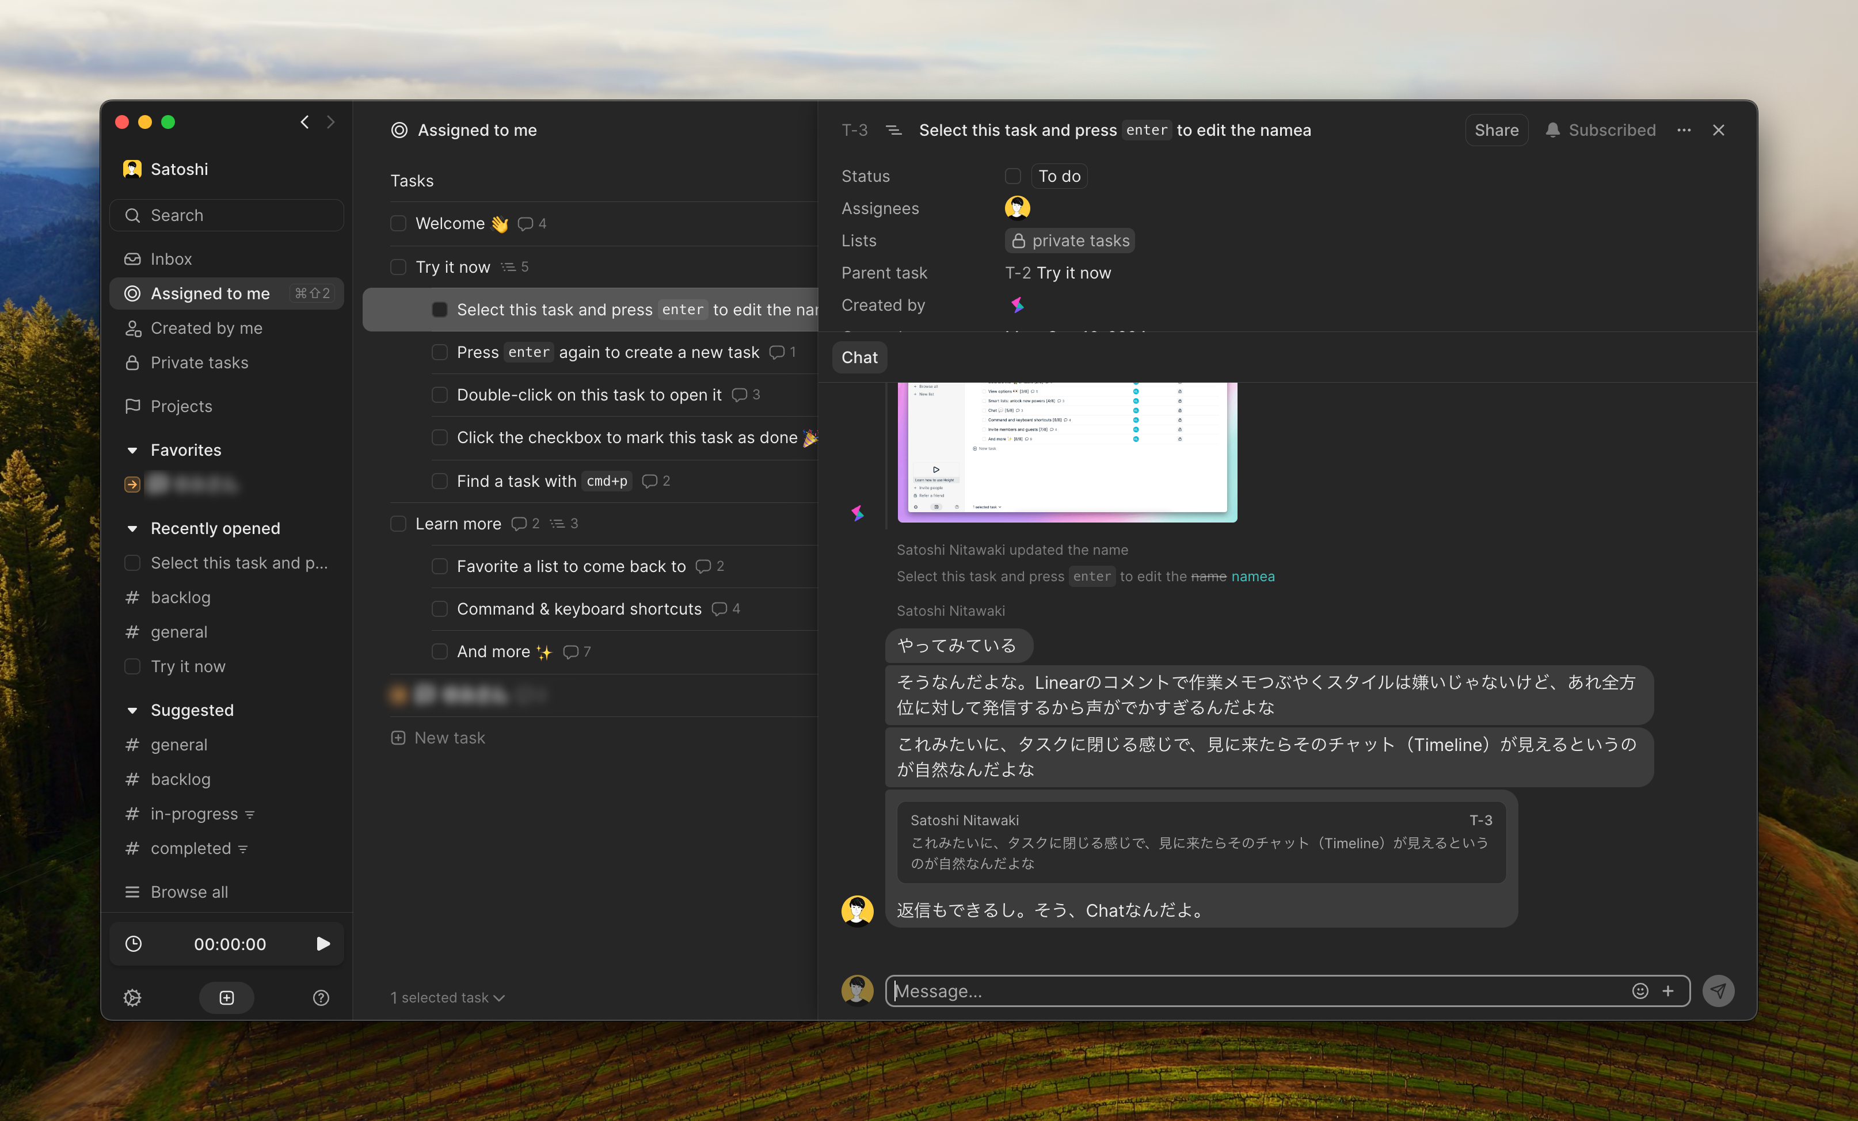Click the Share button

point(1496,131)
